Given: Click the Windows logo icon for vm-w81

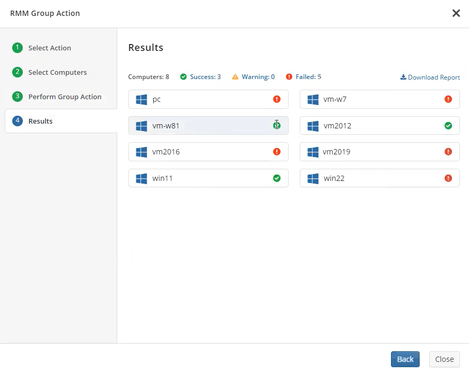Looking at the screenshot, I should [141, 126].
